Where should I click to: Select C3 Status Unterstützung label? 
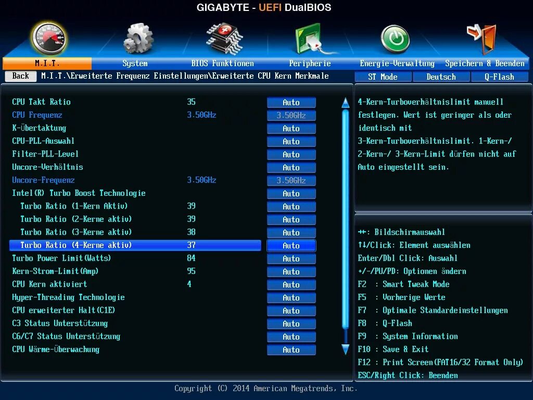coord(60,323)
